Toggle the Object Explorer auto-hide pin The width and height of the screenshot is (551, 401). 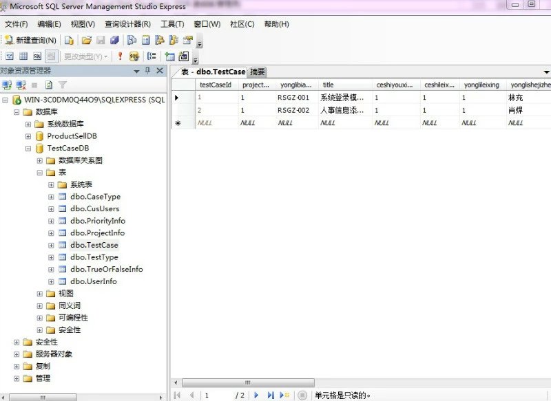pos(148,71)
